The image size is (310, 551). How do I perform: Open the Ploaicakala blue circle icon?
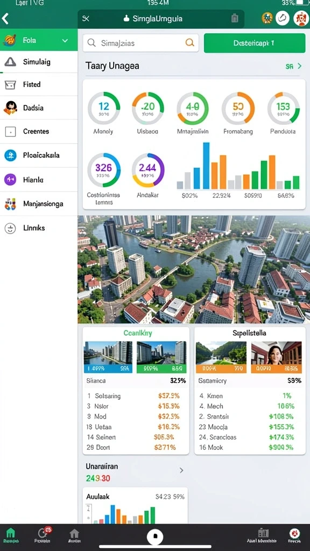click(10, 155)
